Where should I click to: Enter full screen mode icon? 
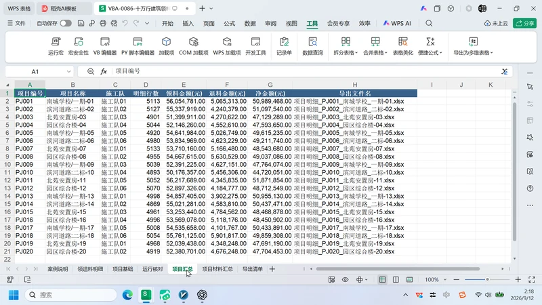click(532, 279)
